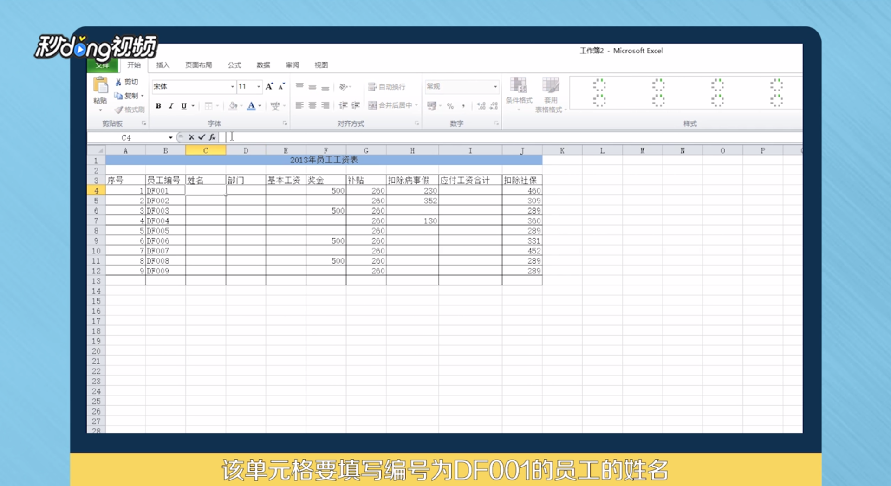The width and height of the screenshot is (891, 486).
Task: Toggle Underline formatting
Action: pyautogui.click(x=184, y=106)
